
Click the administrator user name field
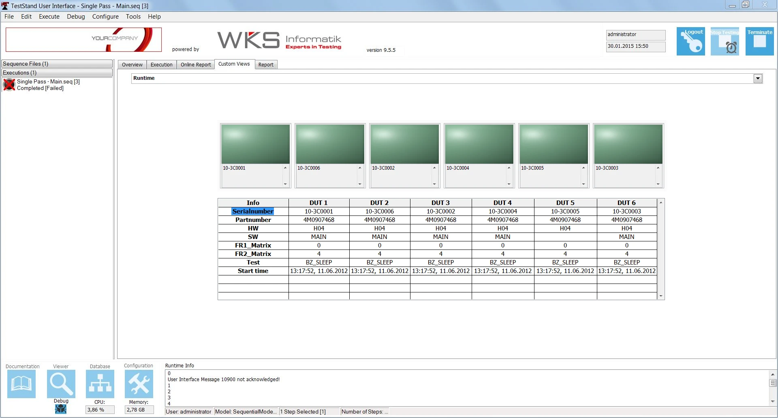tap(635, 35)
